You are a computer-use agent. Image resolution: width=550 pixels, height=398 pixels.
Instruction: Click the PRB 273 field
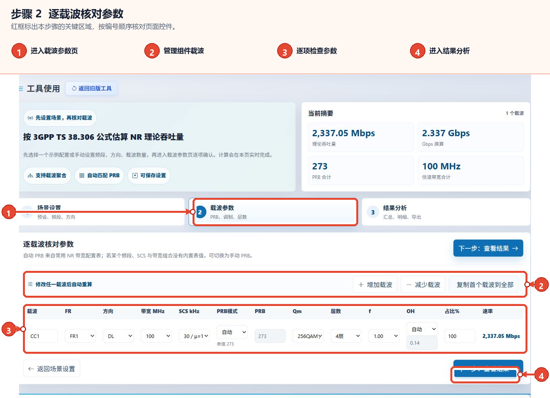tap(270, 336)
